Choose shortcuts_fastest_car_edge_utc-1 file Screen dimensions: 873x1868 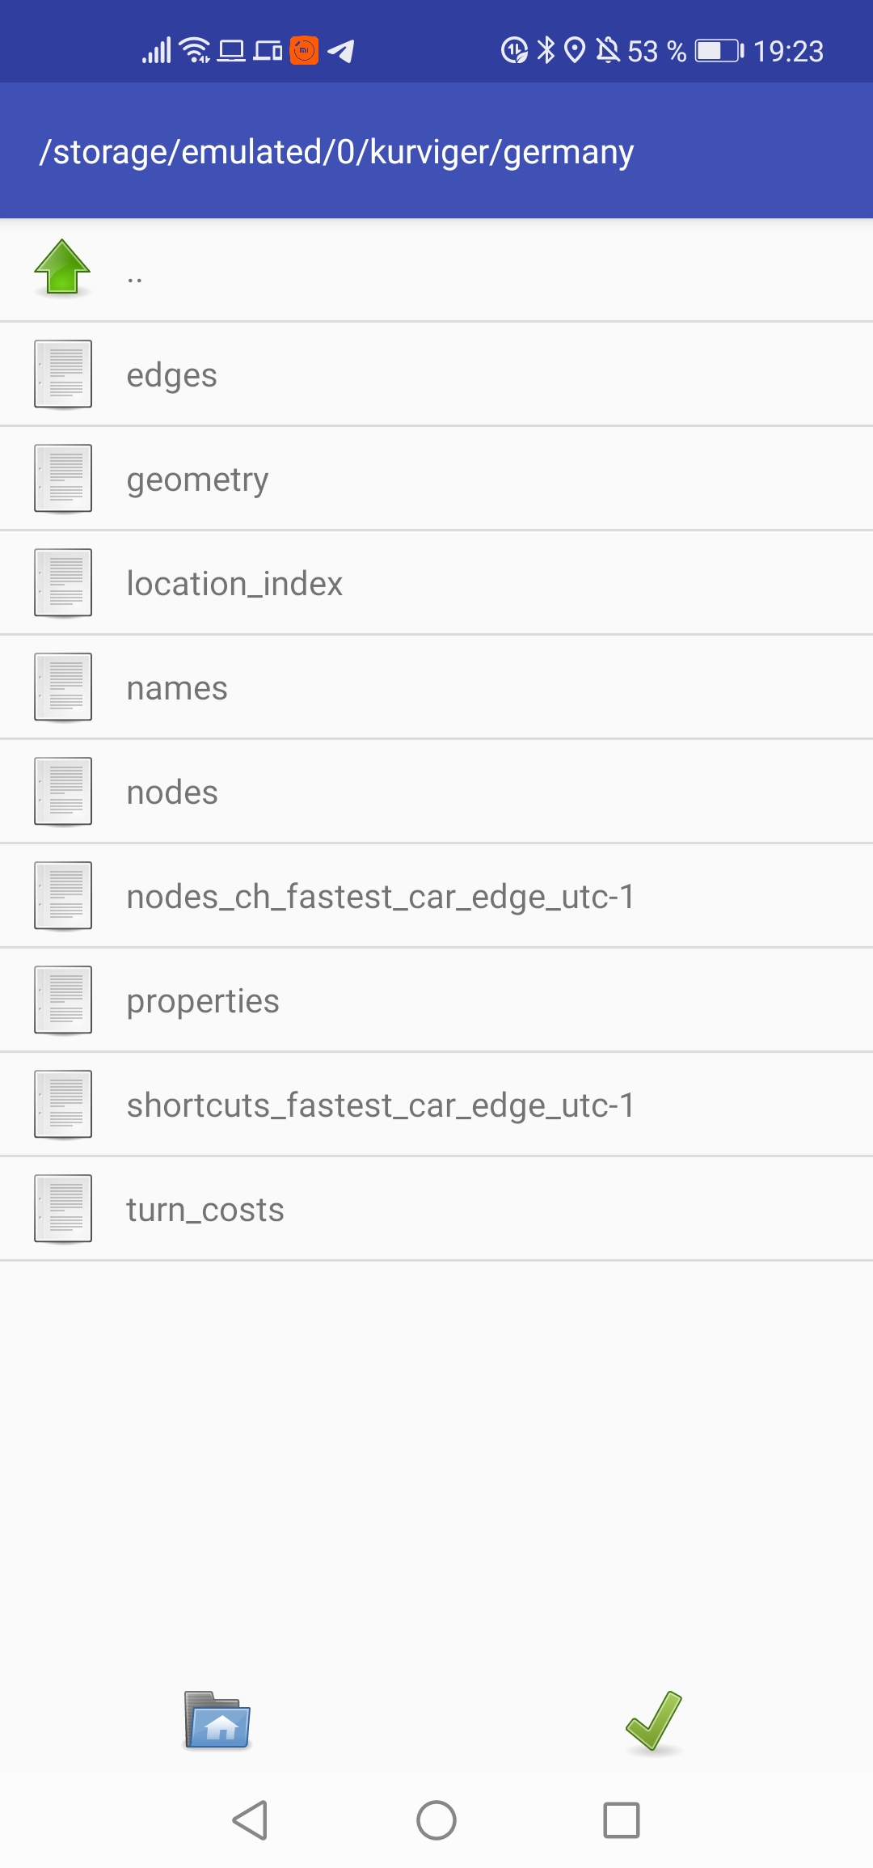point(436,1105)
